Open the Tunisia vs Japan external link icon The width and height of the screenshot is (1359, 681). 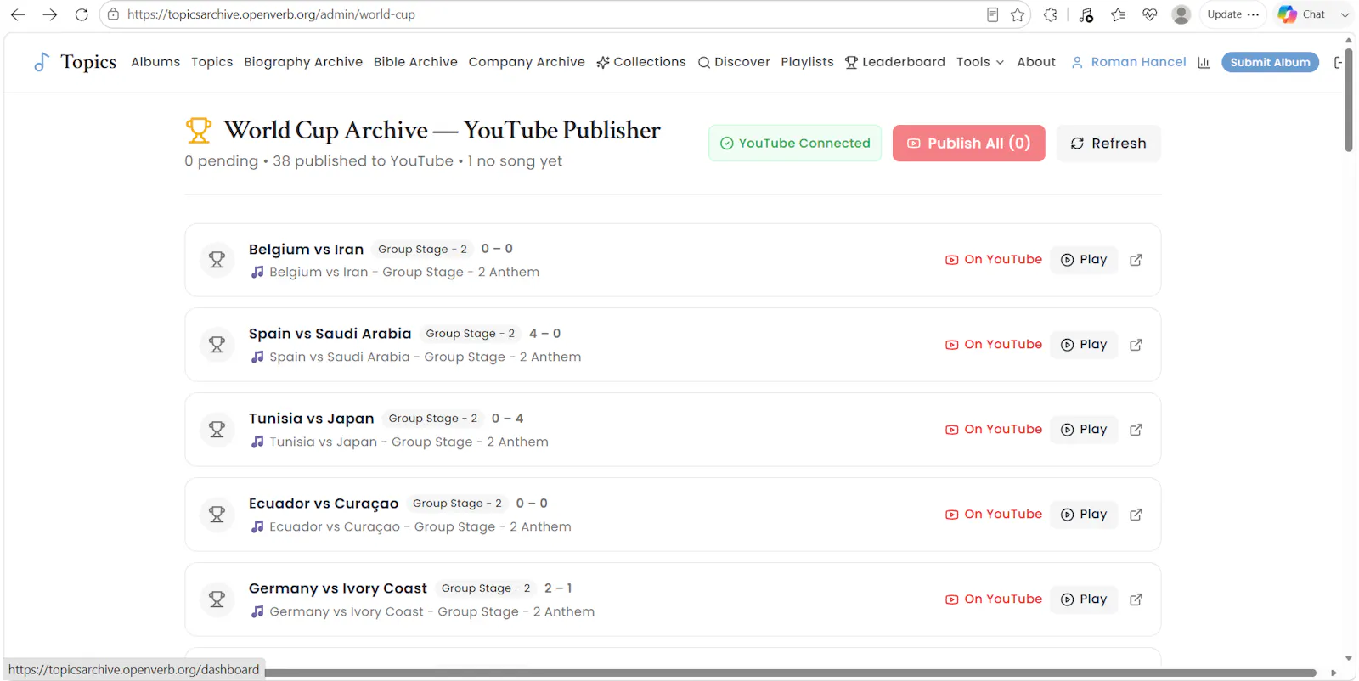click(1136, 430)
